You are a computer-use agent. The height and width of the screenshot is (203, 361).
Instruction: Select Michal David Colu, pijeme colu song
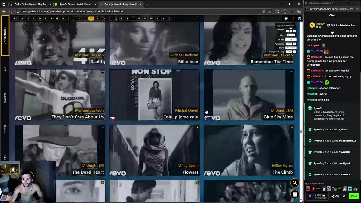tap(154, 95)
